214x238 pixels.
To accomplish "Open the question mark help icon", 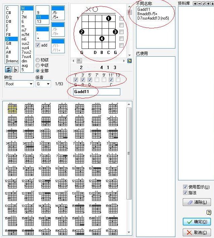I will click(209, 212).
